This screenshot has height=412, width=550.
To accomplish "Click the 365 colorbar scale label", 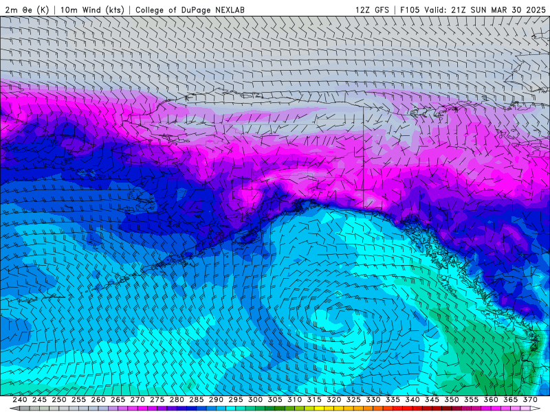I will (511, 400).
